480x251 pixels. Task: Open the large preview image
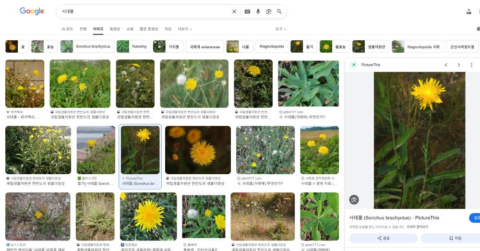coord(420,140)
